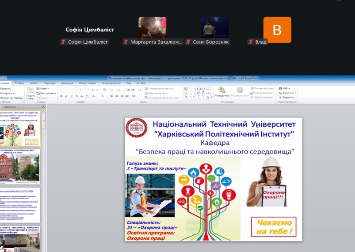Open the Выделить select dropdown

pyautogui.click(x=287, y=98)
